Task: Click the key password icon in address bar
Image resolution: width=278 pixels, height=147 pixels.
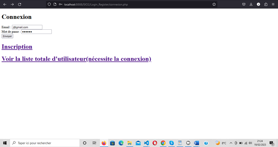Action: (60, 4)
